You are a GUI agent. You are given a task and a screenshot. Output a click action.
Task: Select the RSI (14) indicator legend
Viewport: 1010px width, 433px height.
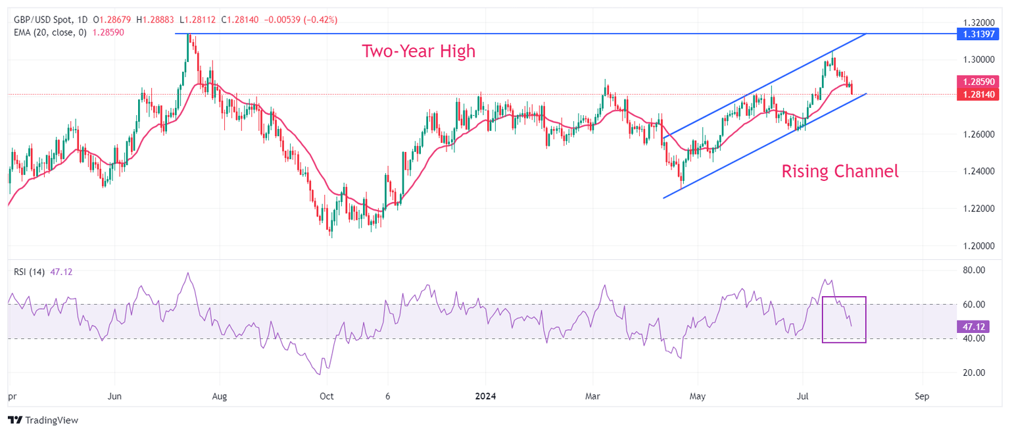(x=30, y=272)
